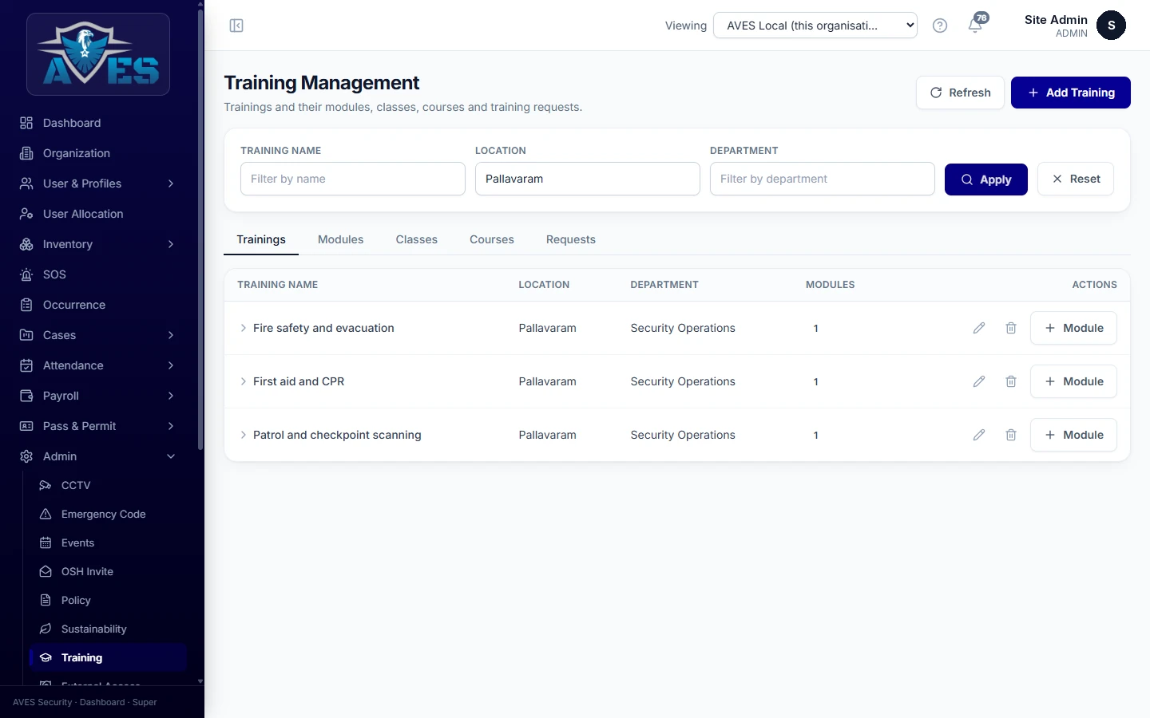The height and width of the screenshot is (718, 1150).
Task: Expand the Cases submenu
Action: (98, 335)
